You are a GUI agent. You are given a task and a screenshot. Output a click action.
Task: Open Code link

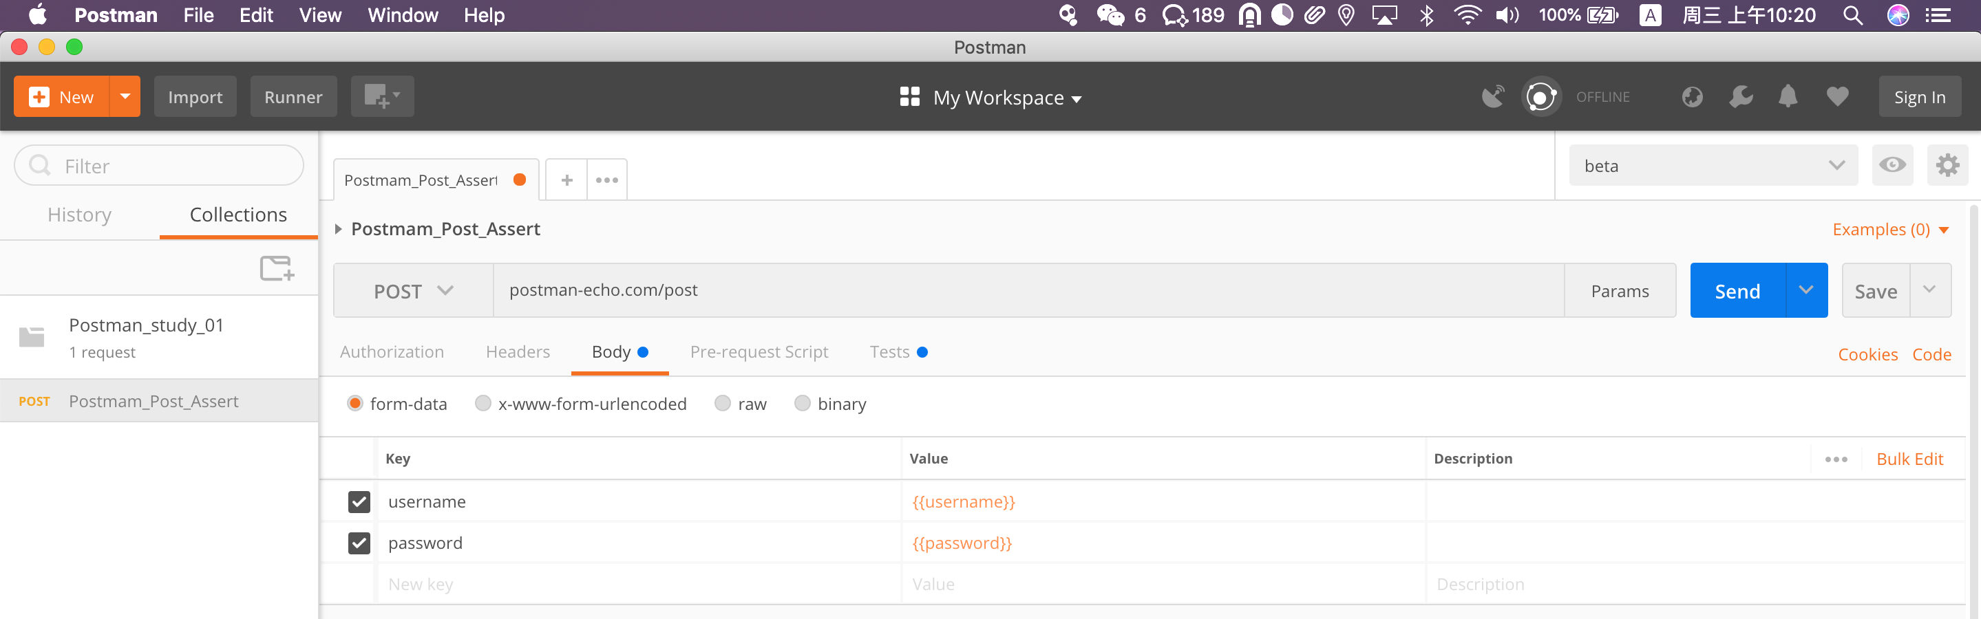pyautogui.click(x=1931, y=354)
